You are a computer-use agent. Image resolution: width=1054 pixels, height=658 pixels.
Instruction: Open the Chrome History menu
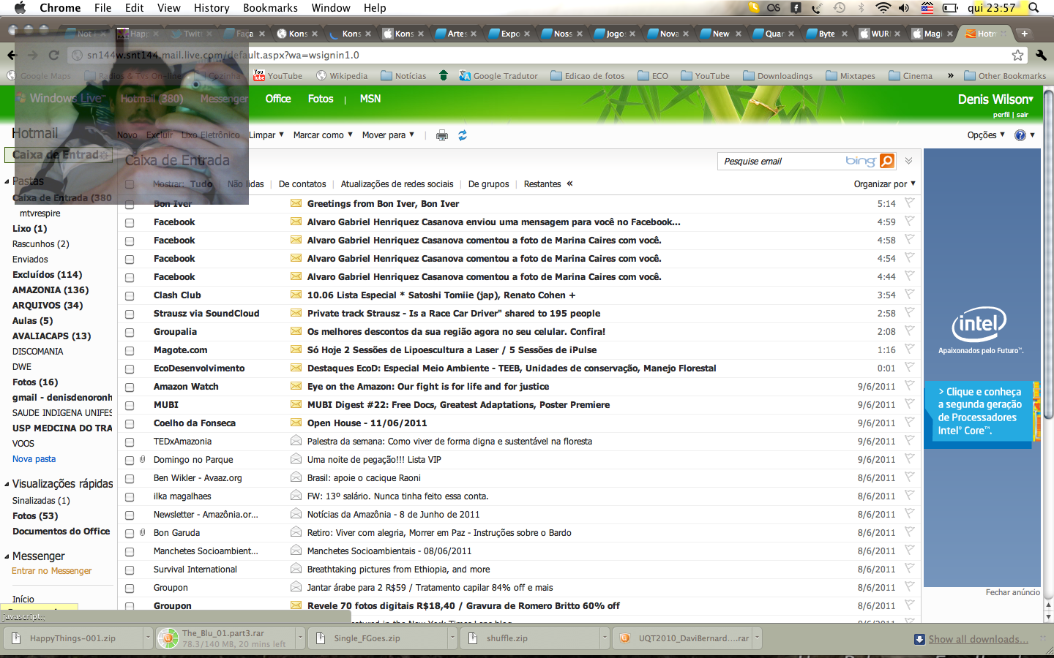pos(212,8)
